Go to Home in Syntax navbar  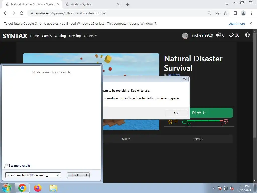34,36
